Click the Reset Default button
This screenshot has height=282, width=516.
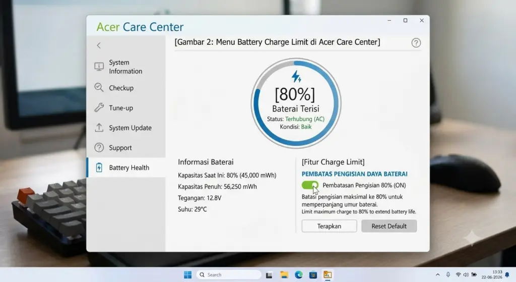click(x=389, y=226)
